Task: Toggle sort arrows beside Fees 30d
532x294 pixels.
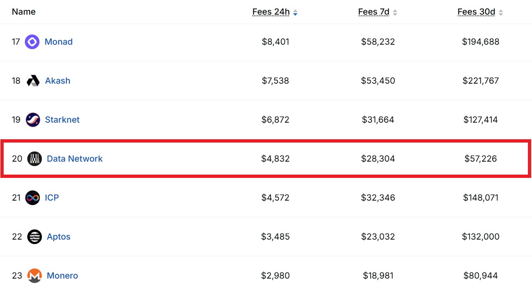Action: click(501, 13)
